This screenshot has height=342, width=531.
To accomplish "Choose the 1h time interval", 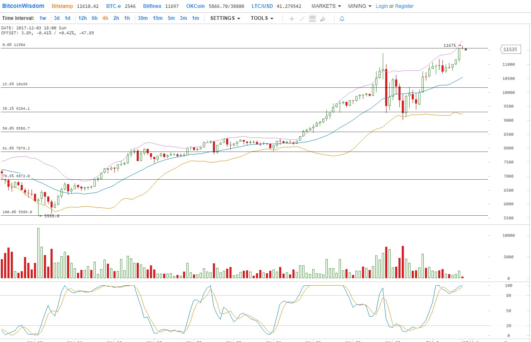I will pos(127,18).
